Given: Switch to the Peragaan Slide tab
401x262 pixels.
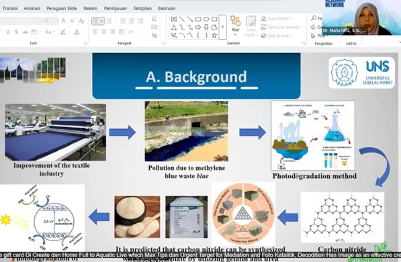Looking at the screenshot, I should [62, 8].
